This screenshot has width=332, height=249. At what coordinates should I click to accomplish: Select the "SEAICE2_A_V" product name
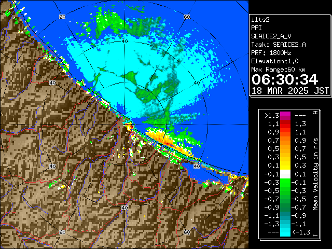coord(271,36)
